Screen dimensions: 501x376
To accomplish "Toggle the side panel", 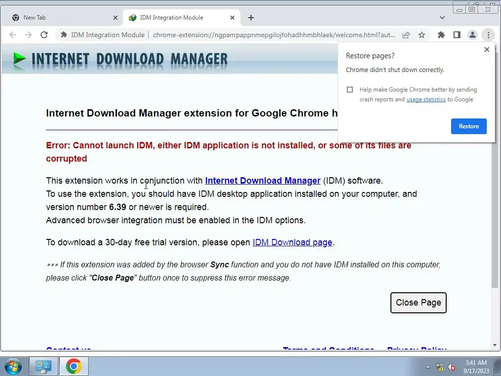I will 457,35.
